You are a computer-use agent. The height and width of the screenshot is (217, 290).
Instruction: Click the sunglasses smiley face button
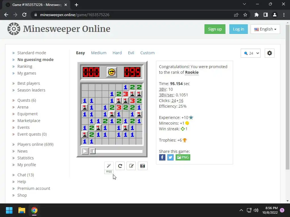[x=112, y=72]
